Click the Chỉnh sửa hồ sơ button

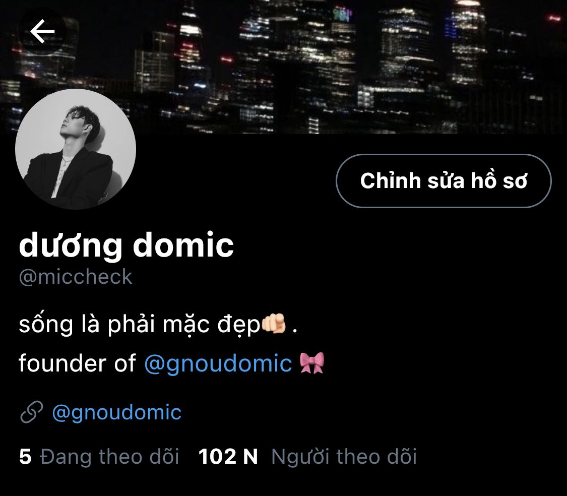click(x=444, y=181)
